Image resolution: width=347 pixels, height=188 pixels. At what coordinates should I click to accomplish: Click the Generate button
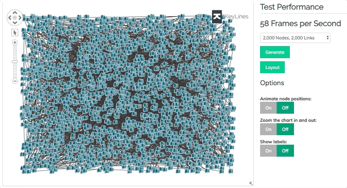tap(275, 52)
